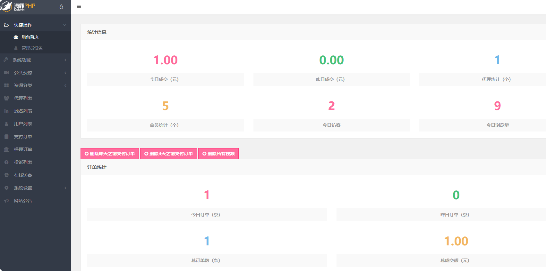Click the 总订单数（条） label

coord(206,260)
